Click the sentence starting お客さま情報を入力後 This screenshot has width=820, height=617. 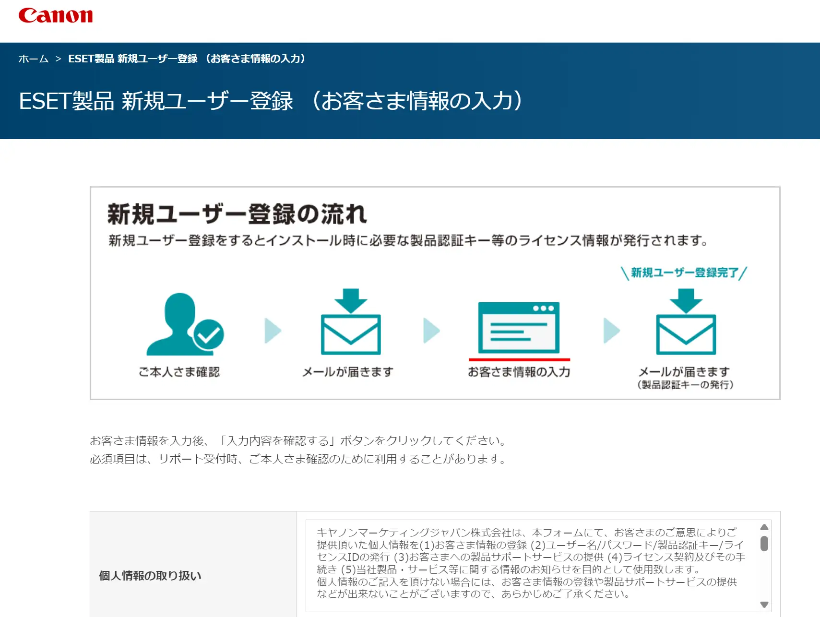(x=298, y=440)
